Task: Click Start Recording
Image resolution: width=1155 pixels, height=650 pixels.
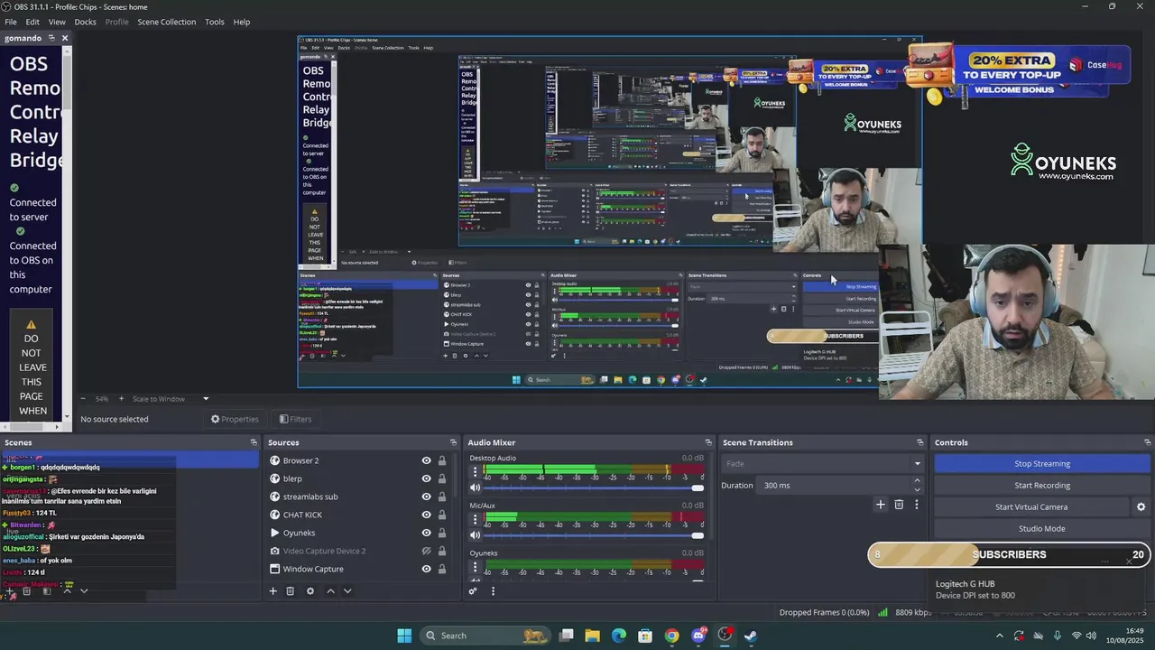Action: tap(1042, 486)
